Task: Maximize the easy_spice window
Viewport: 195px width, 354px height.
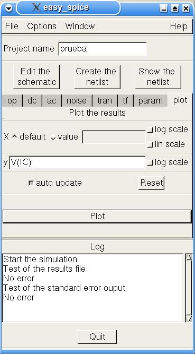Action: pos(175,8)
